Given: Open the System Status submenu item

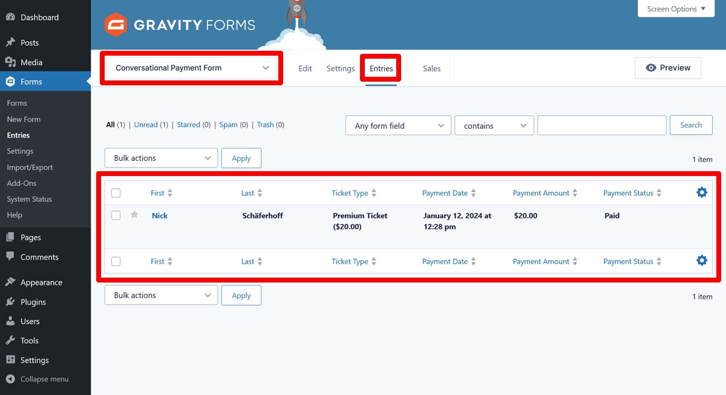Looking at the screenshot, I should coord(29,199).
